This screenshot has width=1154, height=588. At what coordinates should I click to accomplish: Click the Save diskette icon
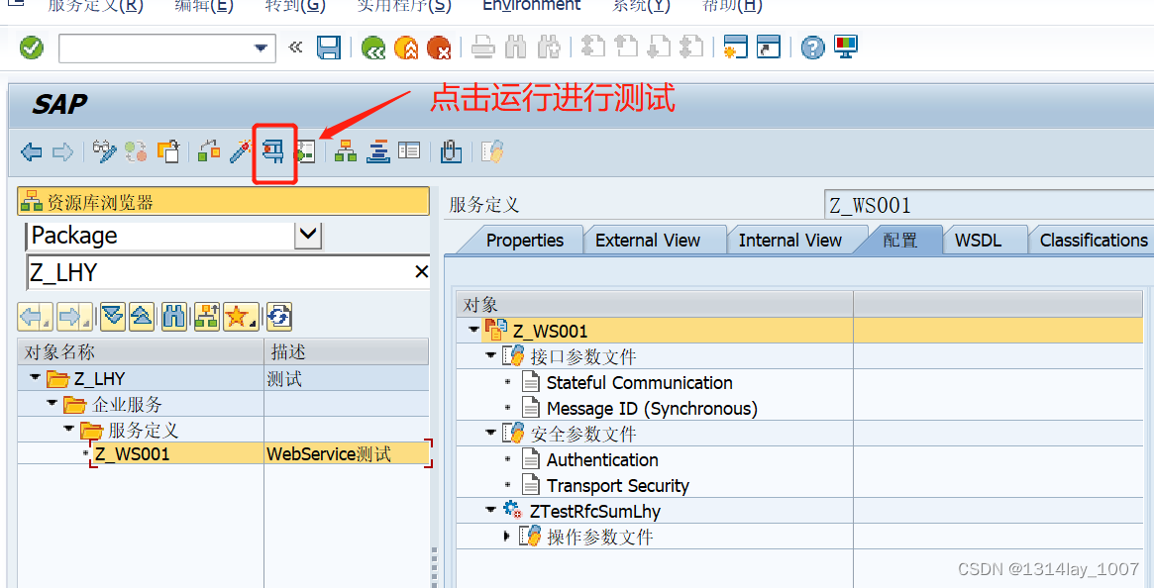click(x=329, y=48)
